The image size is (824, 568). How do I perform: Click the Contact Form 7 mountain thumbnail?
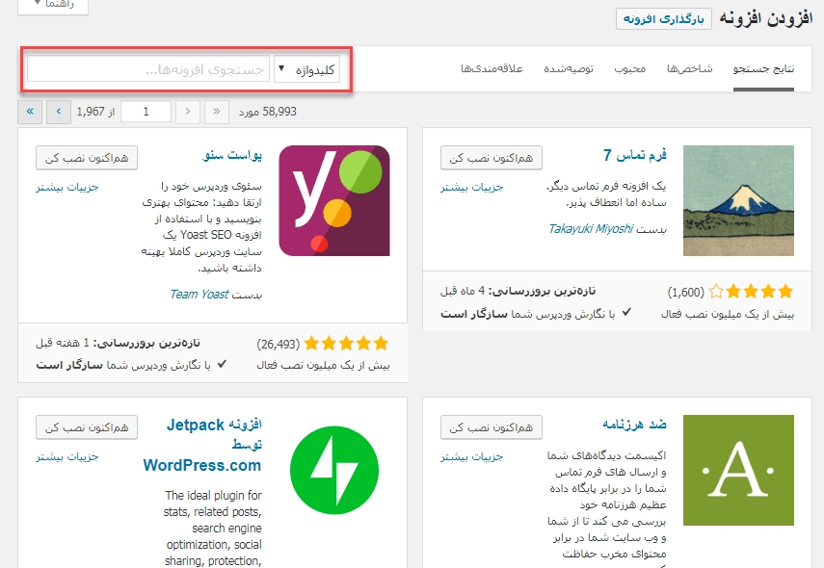738,200
